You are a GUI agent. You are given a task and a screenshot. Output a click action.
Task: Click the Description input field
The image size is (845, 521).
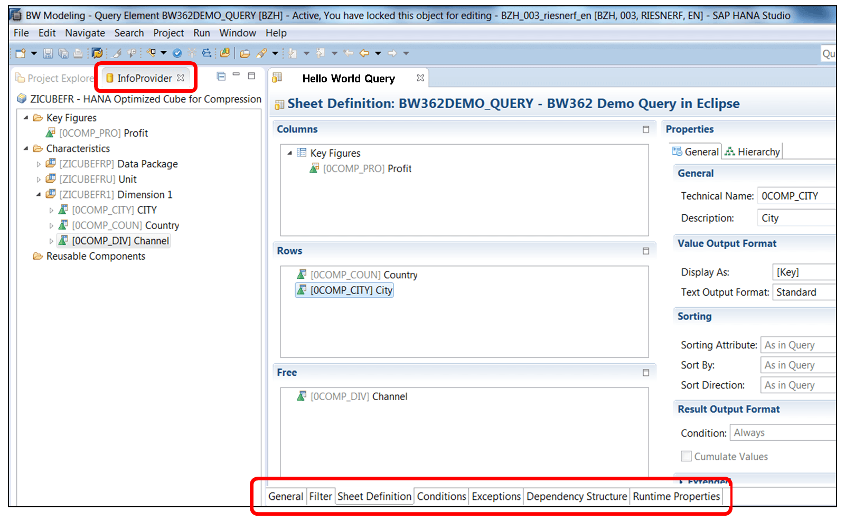(796, 218)
